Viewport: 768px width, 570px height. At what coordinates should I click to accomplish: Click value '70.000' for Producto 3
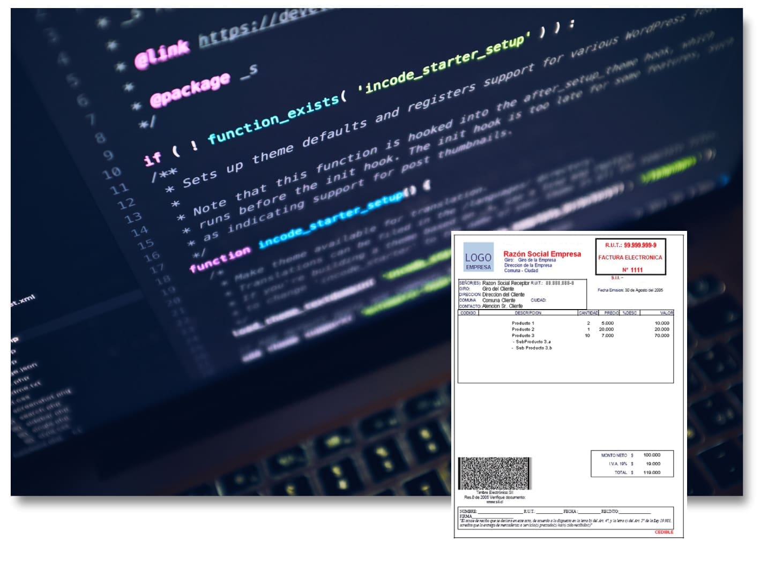click(662, 336)
